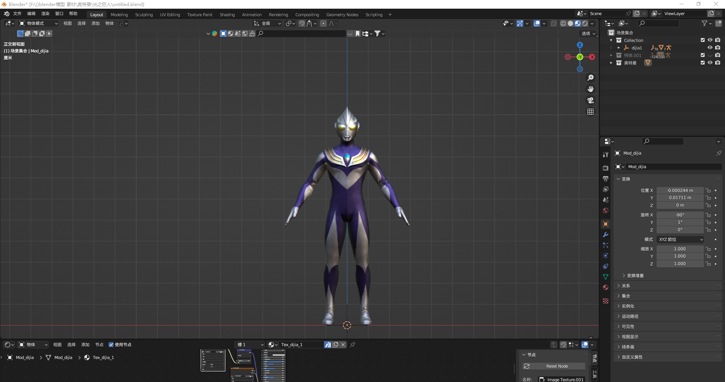The width and height of the screenshot is (725, 382).
Task: Toggle viewport gizmos display
Action: [520, 23]
